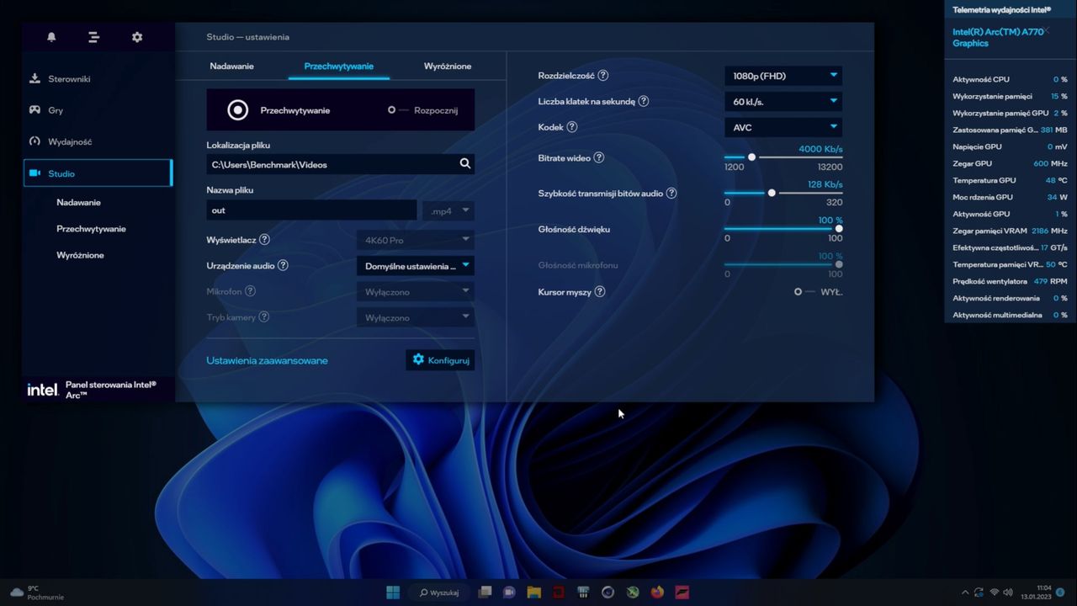Select Sterowniki in the sidebar
The width and height of the screenshot is (1077, 606).
coord(98,79)
